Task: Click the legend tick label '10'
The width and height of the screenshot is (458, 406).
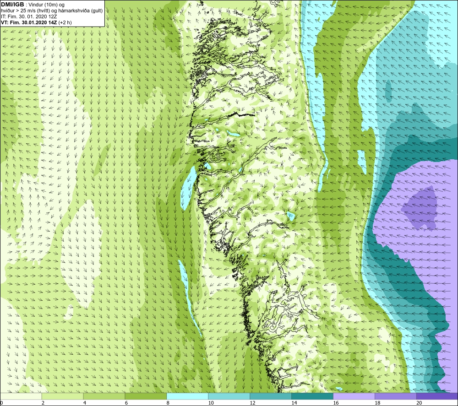Action: pos(211,403)
